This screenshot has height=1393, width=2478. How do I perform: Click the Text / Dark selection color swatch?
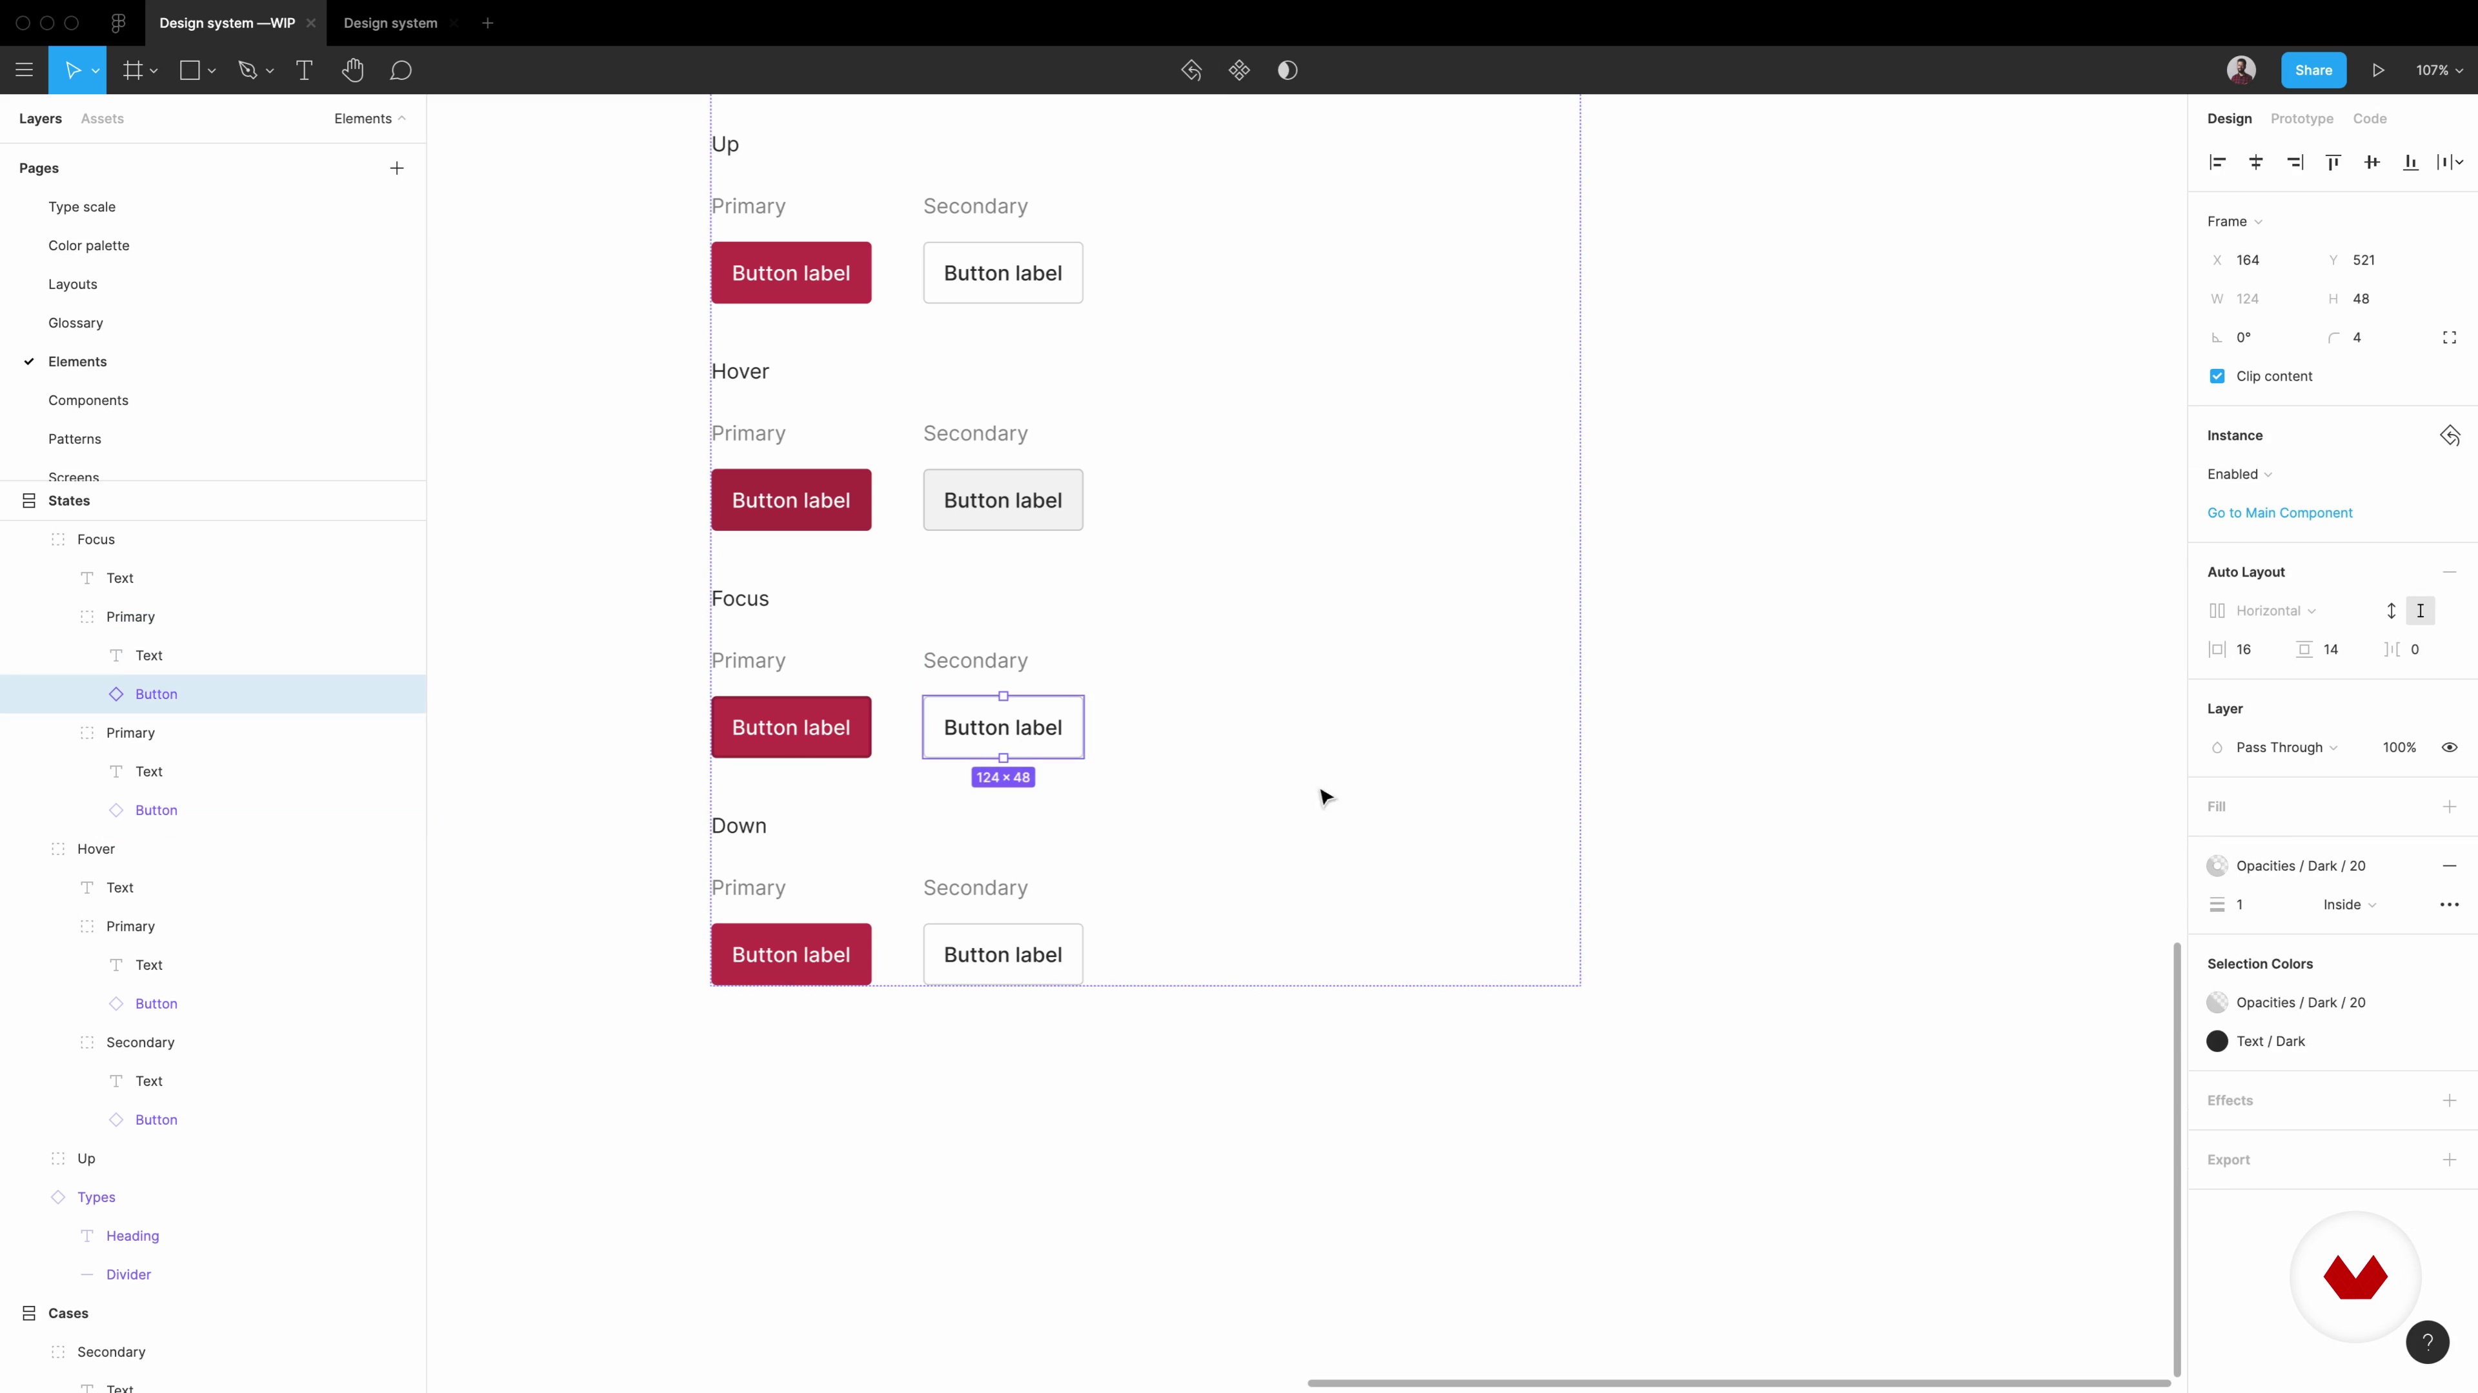[2217, 1041]
